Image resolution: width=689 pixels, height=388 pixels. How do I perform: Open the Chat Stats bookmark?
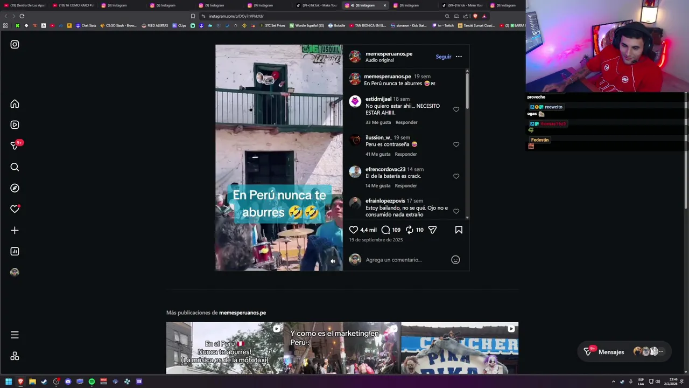click(86, 25)
